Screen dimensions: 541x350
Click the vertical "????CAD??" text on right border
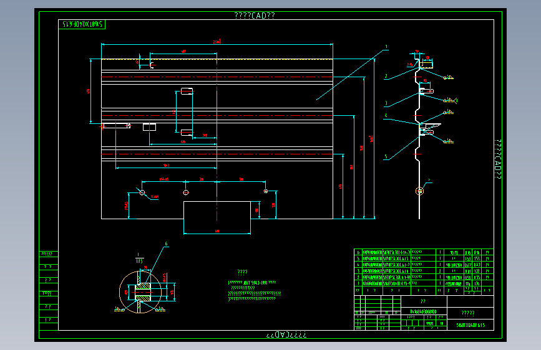click(x=497, y=159)
